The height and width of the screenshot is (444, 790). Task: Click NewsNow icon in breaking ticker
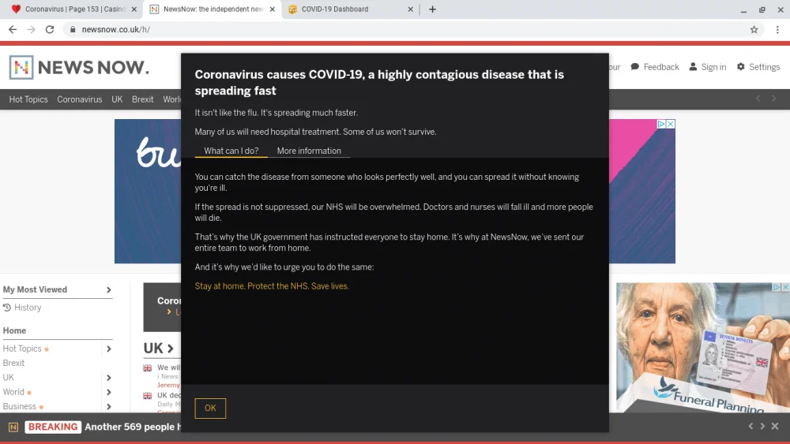click(13, 427)
